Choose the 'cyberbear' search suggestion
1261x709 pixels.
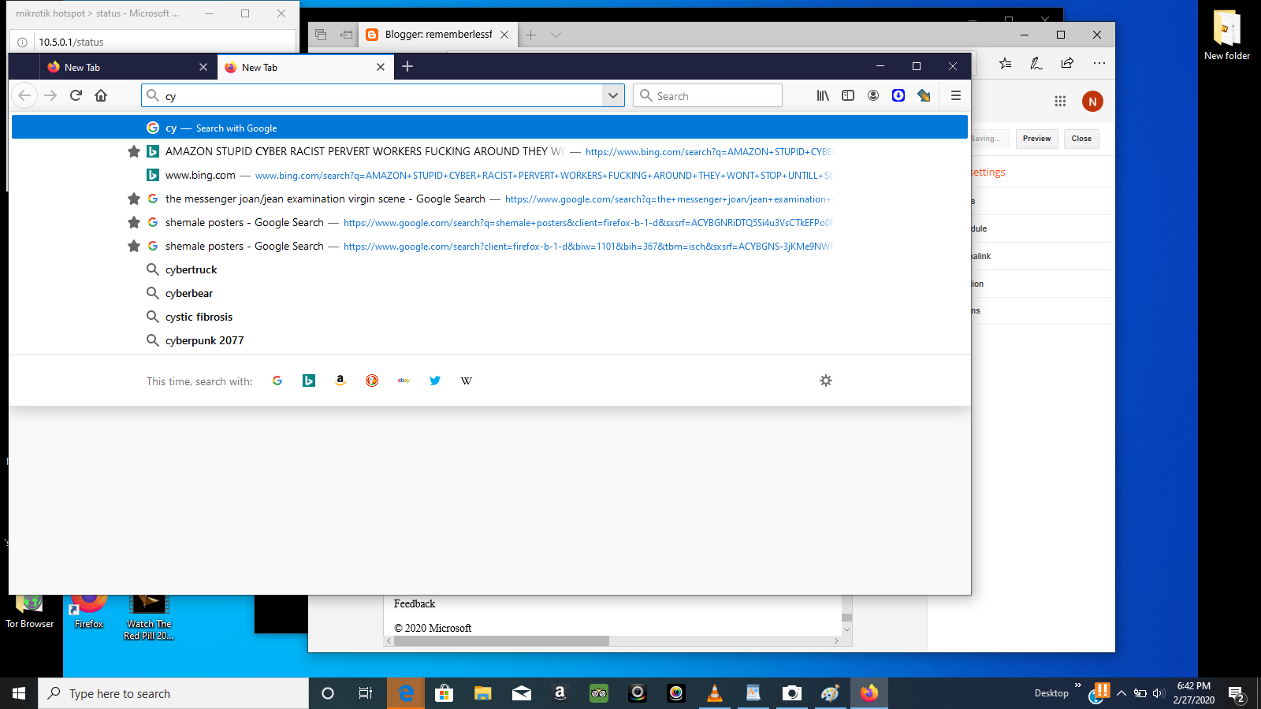click(489, 293)
